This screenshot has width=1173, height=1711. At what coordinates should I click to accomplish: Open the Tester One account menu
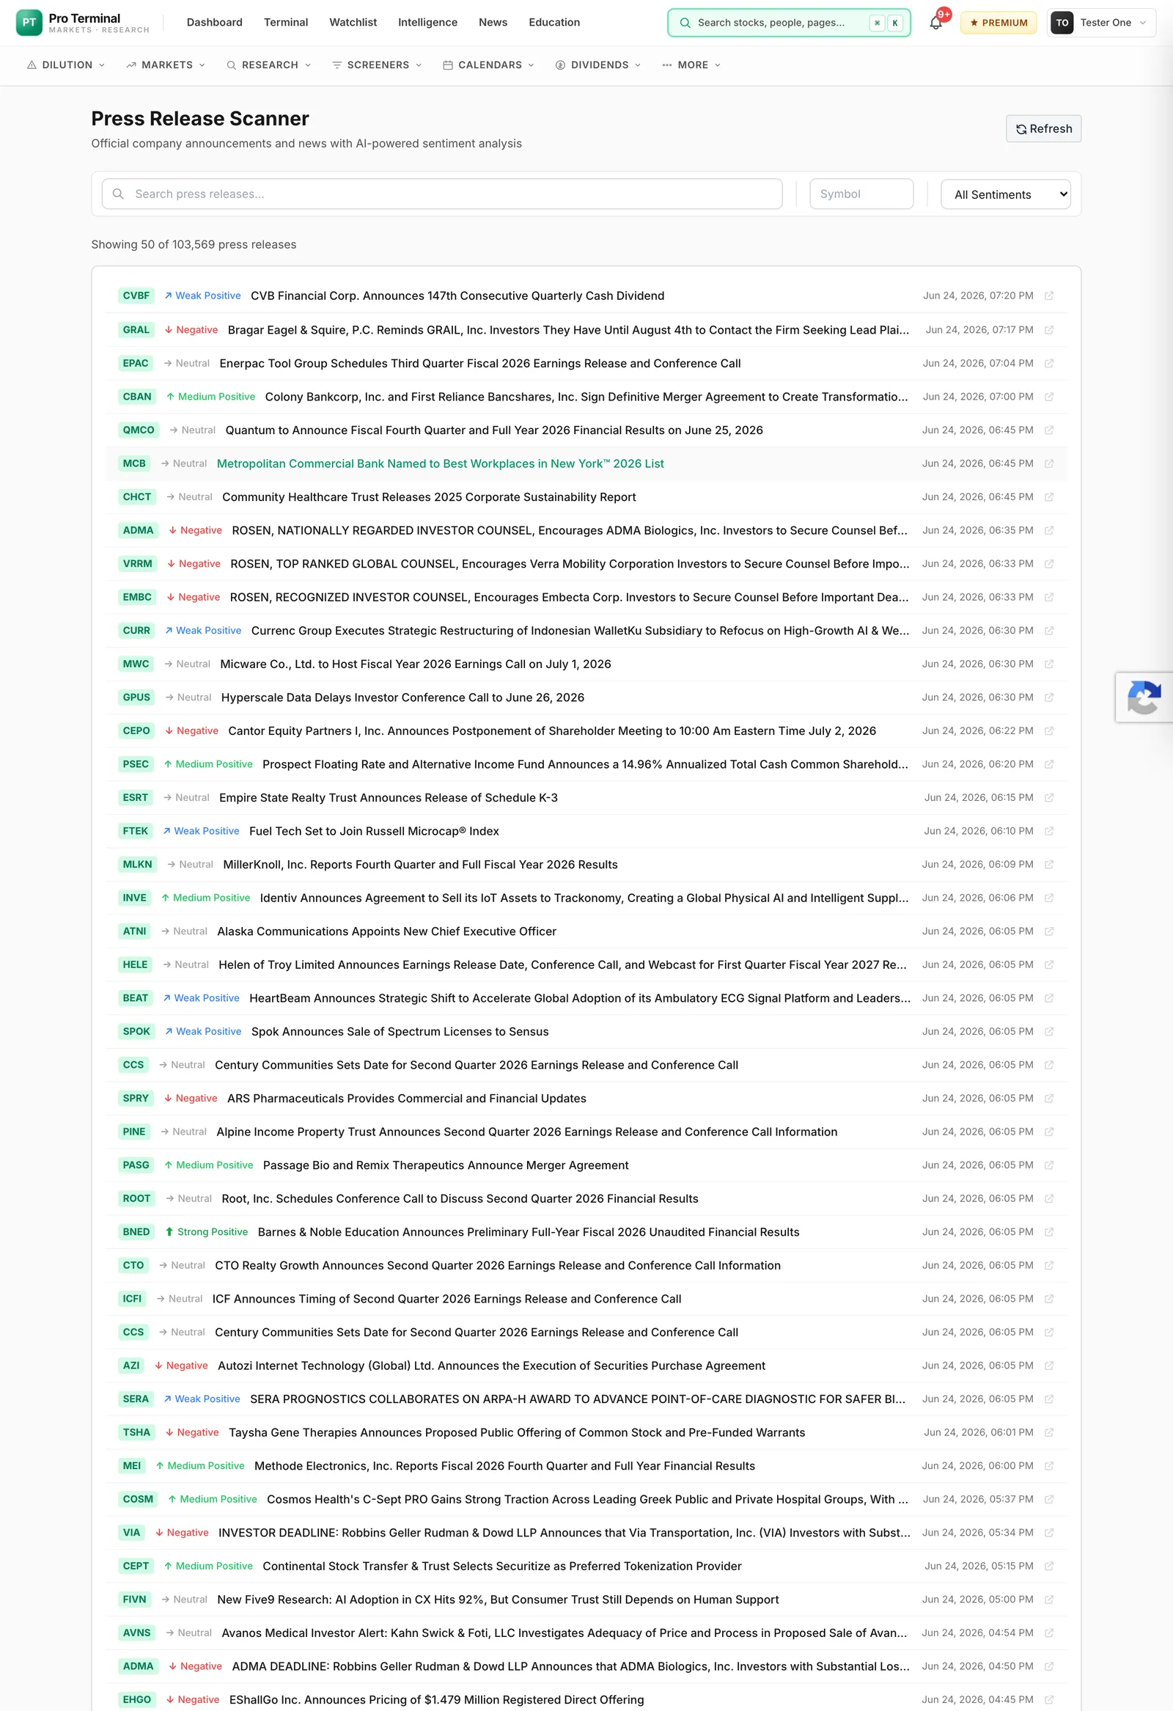pos(1101,23)
